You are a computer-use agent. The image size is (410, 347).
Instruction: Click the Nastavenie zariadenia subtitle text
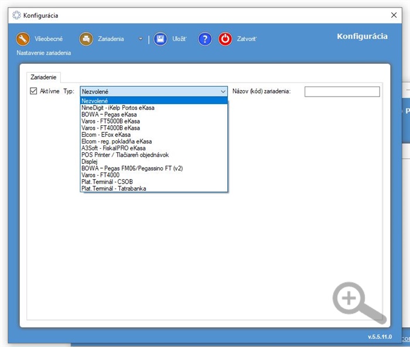coord(44,53)
